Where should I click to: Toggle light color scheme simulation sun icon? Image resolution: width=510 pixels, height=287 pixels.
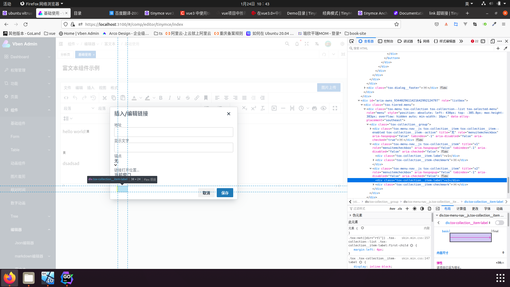click(x=415, y=209)
